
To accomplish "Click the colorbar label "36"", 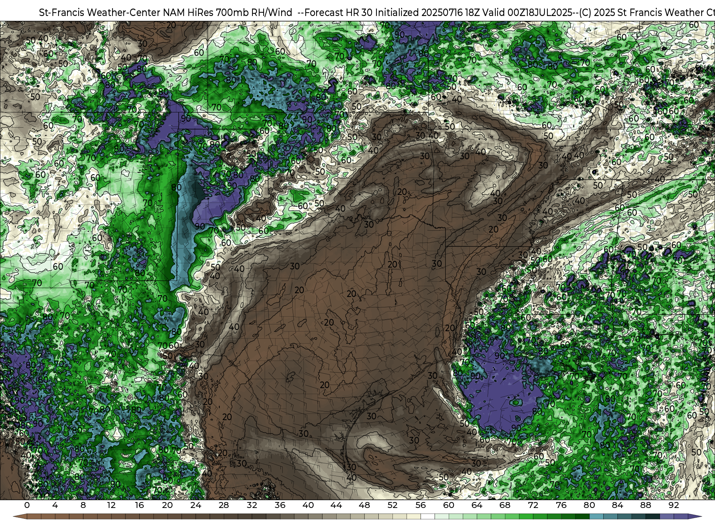I will click(x=280, y=505).
